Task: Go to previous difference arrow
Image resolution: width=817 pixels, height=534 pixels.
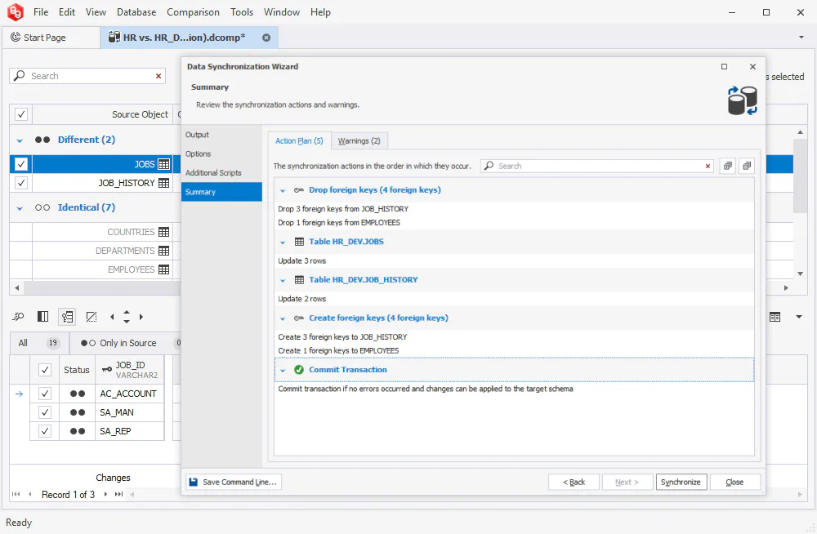Action: point(112,316)
